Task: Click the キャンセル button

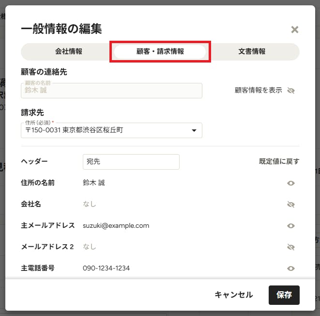Action: click(234, 295)
